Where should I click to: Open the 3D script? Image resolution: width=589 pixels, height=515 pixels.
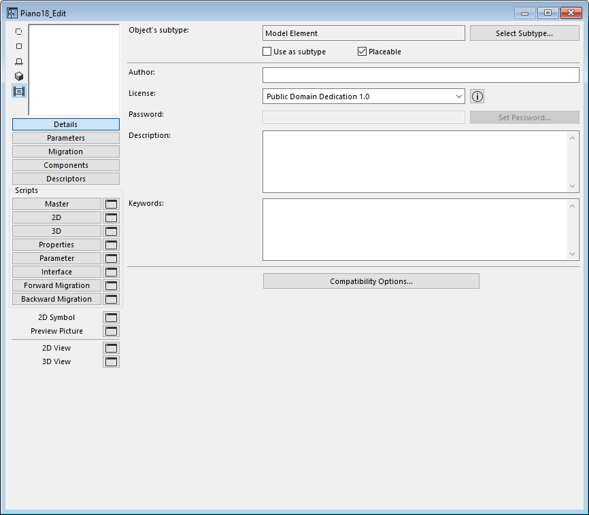tap(56, 231)
